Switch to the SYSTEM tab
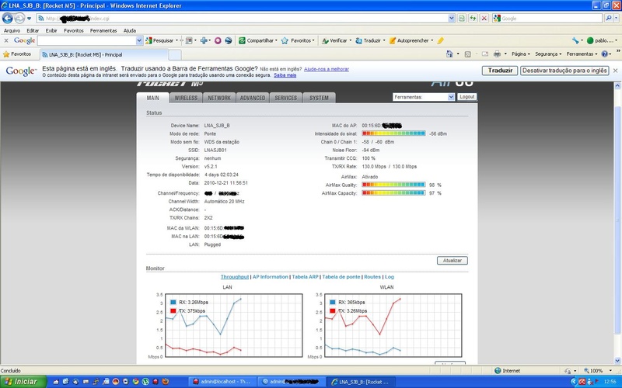 pos(319,98)
